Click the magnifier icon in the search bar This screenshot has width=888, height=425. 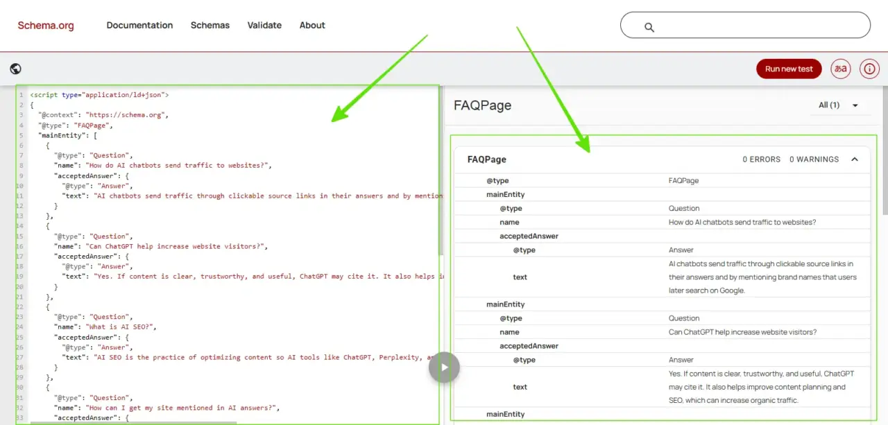(x=649, y=26)
